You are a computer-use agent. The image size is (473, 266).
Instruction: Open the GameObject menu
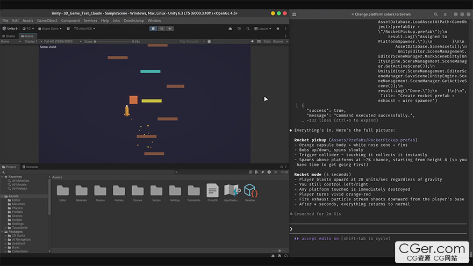[x=46, y=20]
